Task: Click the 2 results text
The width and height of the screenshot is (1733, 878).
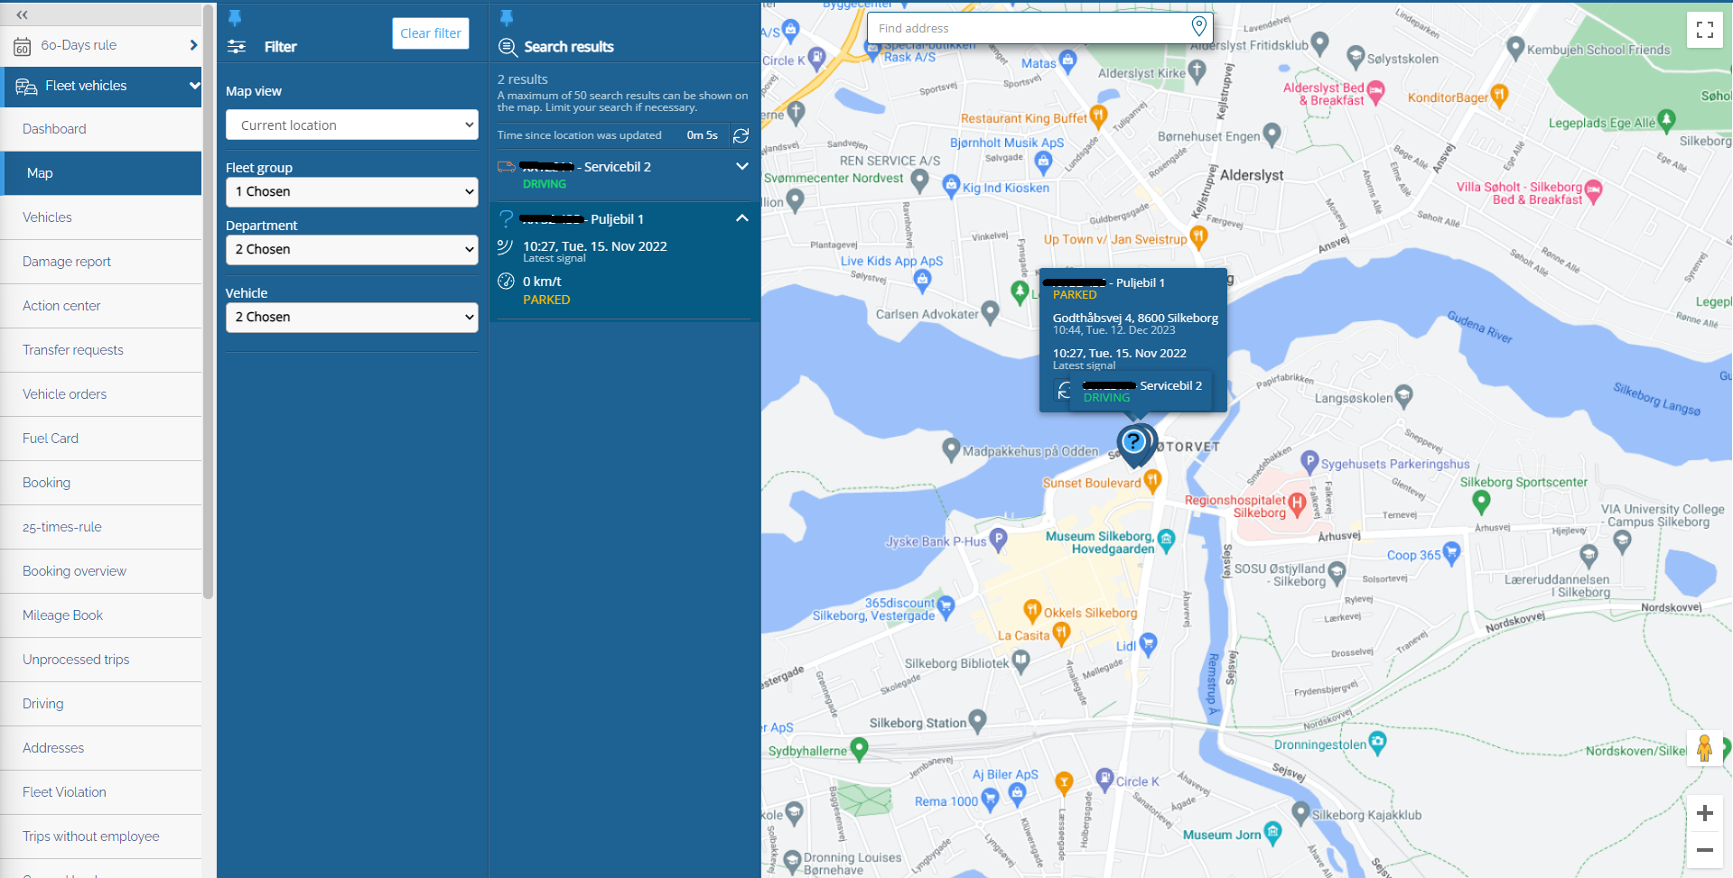Action: coord(523,79)
